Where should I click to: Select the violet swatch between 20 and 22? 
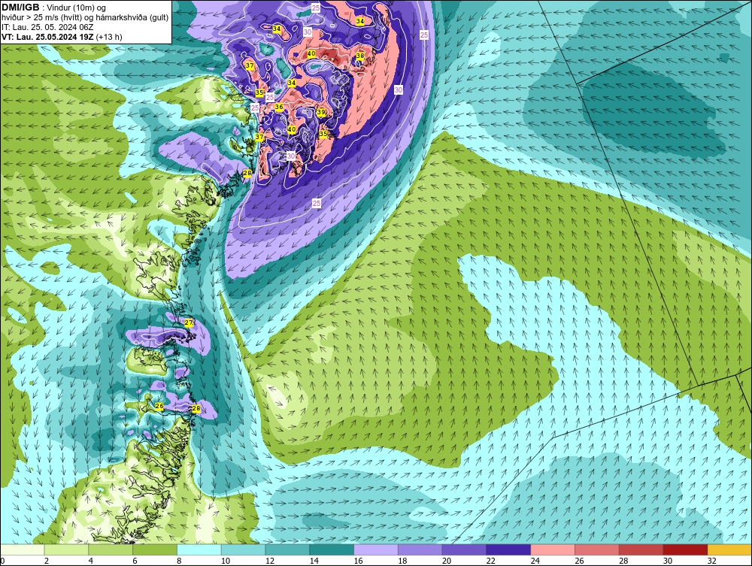pos(464,549)
